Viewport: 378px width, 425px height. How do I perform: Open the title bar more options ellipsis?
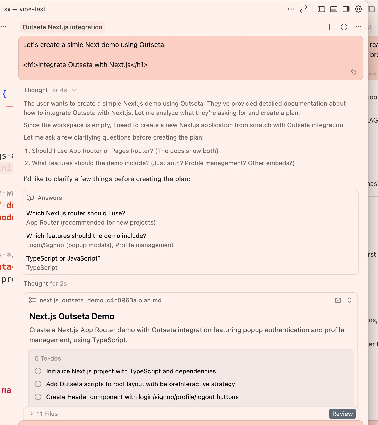point(291,9)
